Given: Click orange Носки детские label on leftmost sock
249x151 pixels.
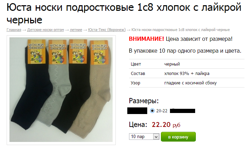Looking at the screenshot, I should [36, 52].
